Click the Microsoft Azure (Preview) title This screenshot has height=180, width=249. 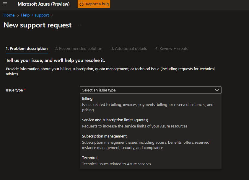tap(44, 4)
